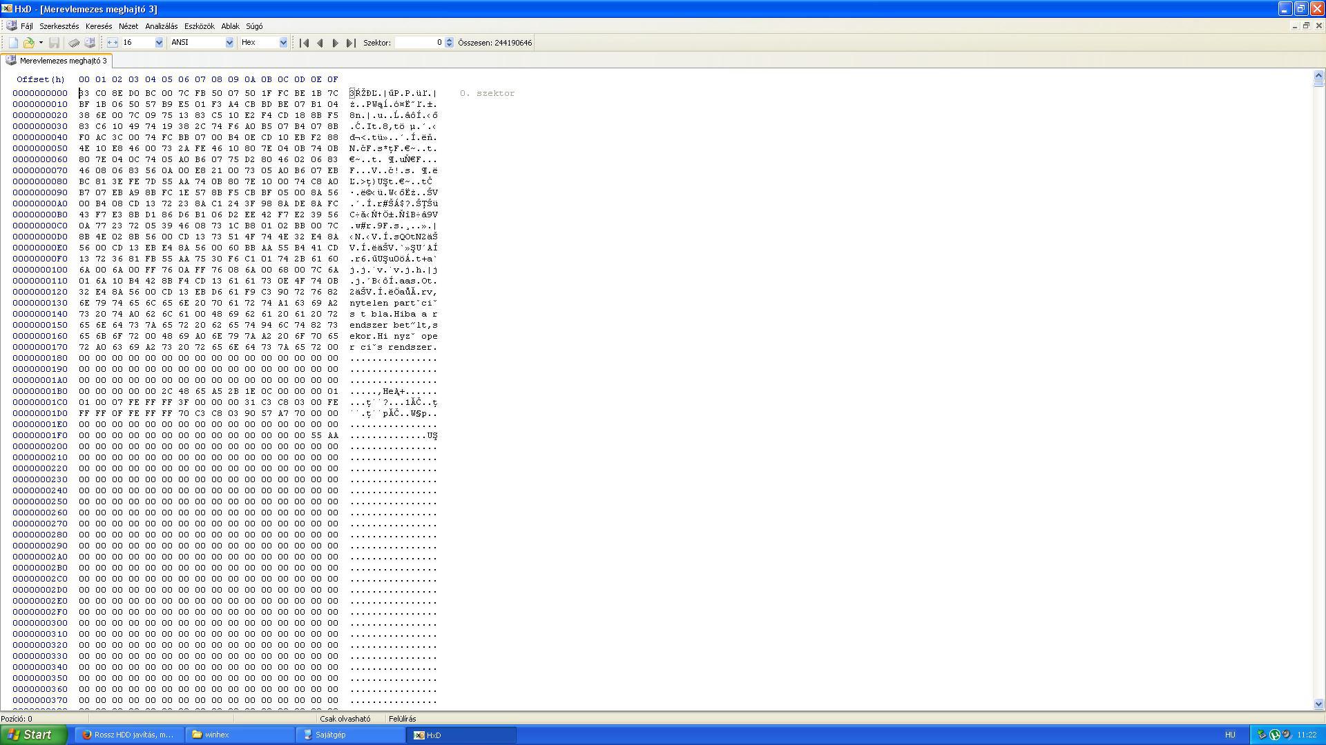This screenshot has height=745, width=1326.
Task: Select the Merevlemezes meghajtó 3 tab
Action: (64, 61)
